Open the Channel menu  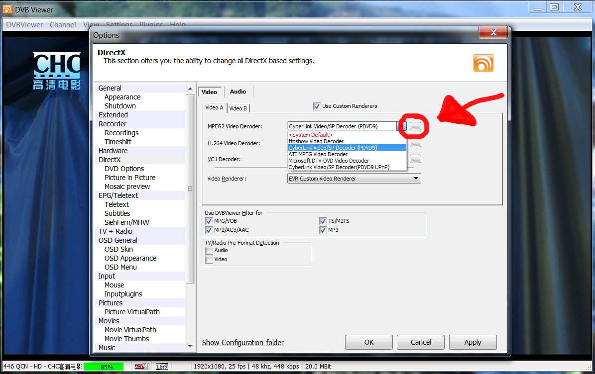[x=63, y=25]
